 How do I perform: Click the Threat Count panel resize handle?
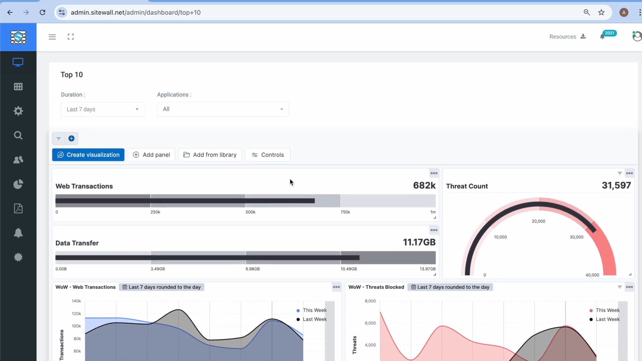click(630, 274)
